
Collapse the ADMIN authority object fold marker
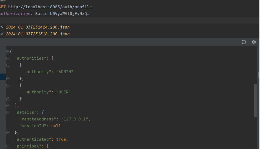[8, 65]
